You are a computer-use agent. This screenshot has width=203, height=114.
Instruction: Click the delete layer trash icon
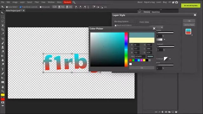[x=176, y=112]
